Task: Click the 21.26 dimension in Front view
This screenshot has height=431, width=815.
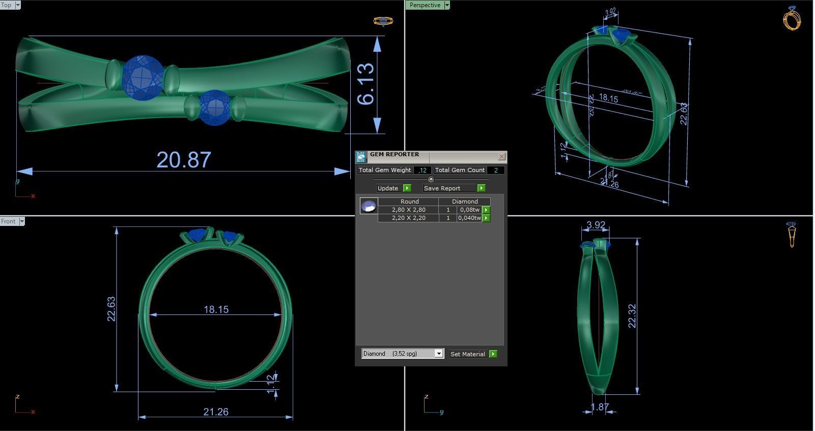Action: pyautogui.click(x=215, y=412)
